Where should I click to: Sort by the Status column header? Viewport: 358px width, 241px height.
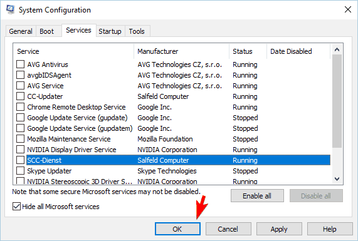pos(248,51)
